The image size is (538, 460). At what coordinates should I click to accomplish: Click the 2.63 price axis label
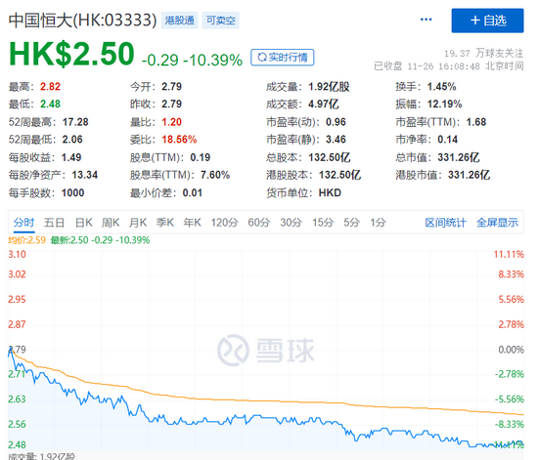click(17, 399)
